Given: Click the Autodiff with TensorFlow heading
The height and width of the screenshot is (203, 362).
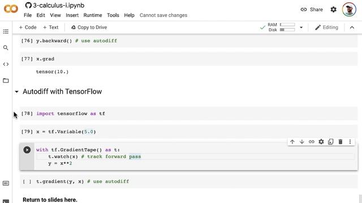Looking at the screenshot, I should (62, 91).
